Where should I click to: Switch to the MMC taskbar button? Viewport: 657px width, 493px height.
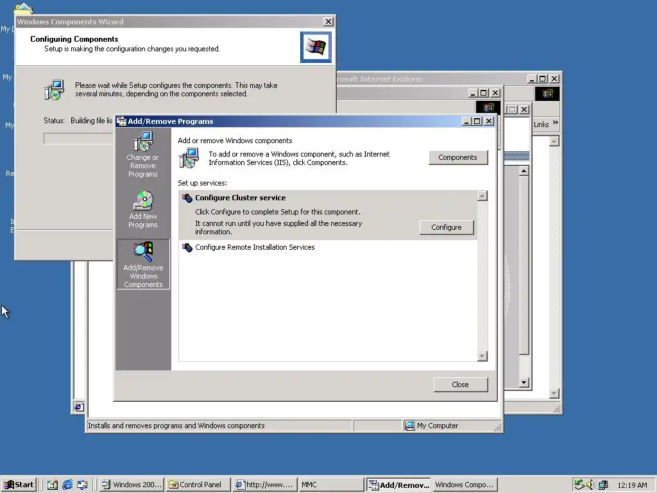332,485
